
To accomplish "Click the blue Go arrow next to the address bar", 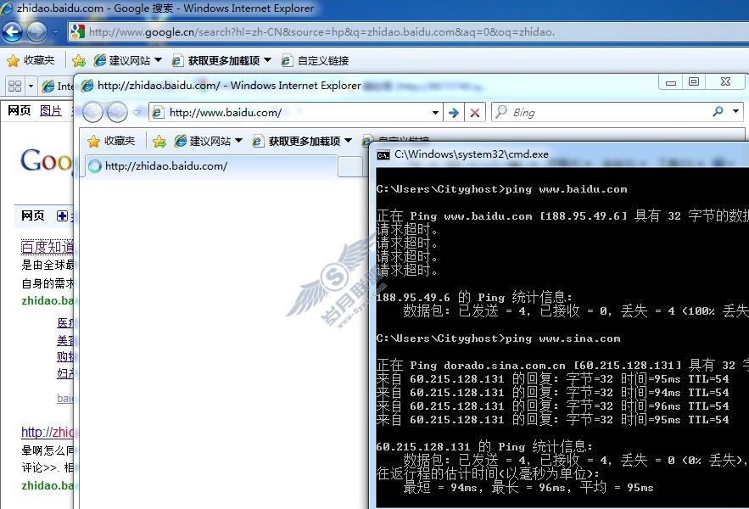I will pyautogui.click(x=453, y=113).
